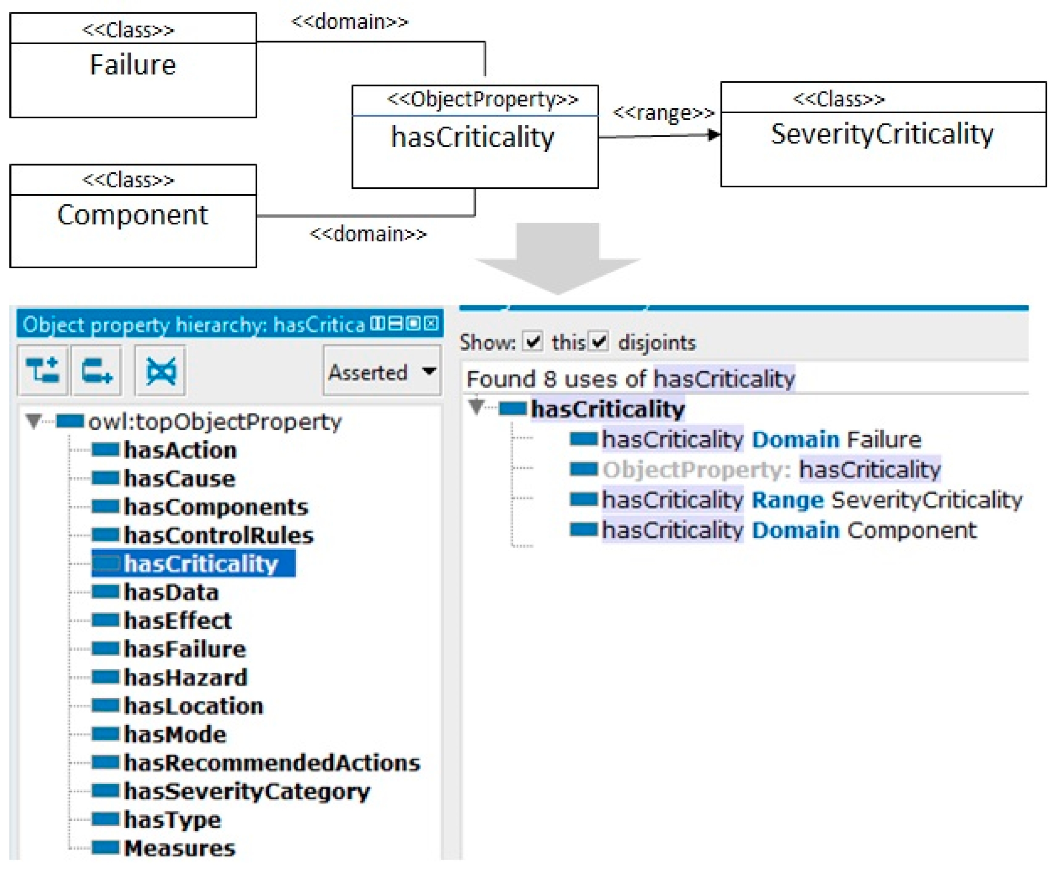The width and height of the screenshot is (1055, 872).
Task: Click the property icon beside hasHazard
Action: coord(106,677)
